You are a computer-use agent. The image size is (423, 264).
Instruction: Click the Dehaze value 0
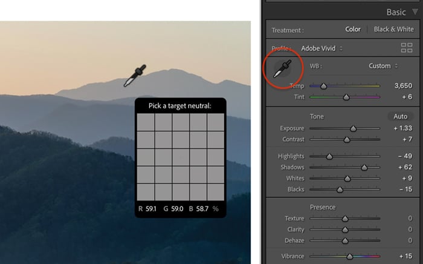[x=410, y=240]
